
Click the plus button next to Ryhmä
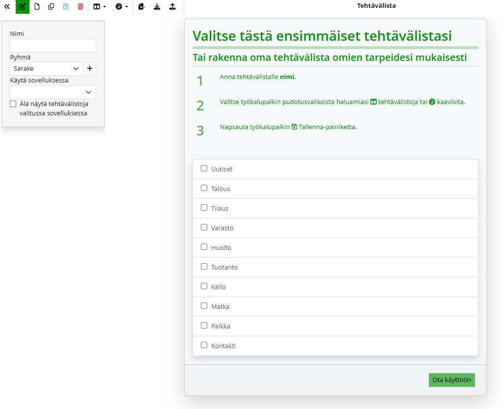(89, 69)
